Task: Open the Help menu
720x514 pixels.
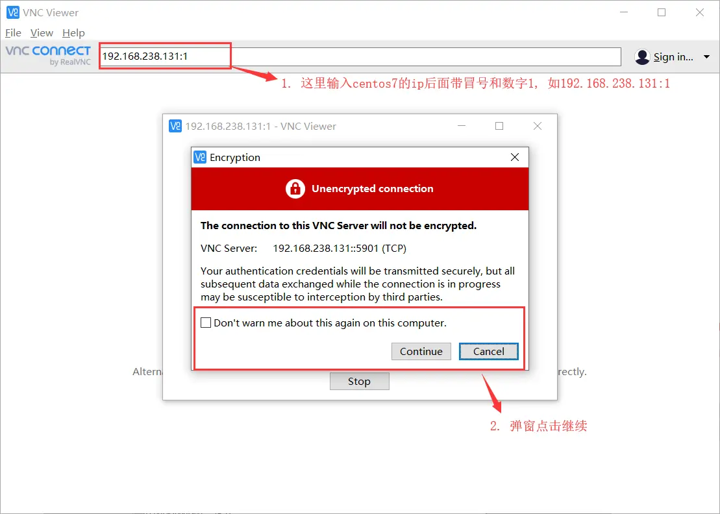Action: [73, 33]
